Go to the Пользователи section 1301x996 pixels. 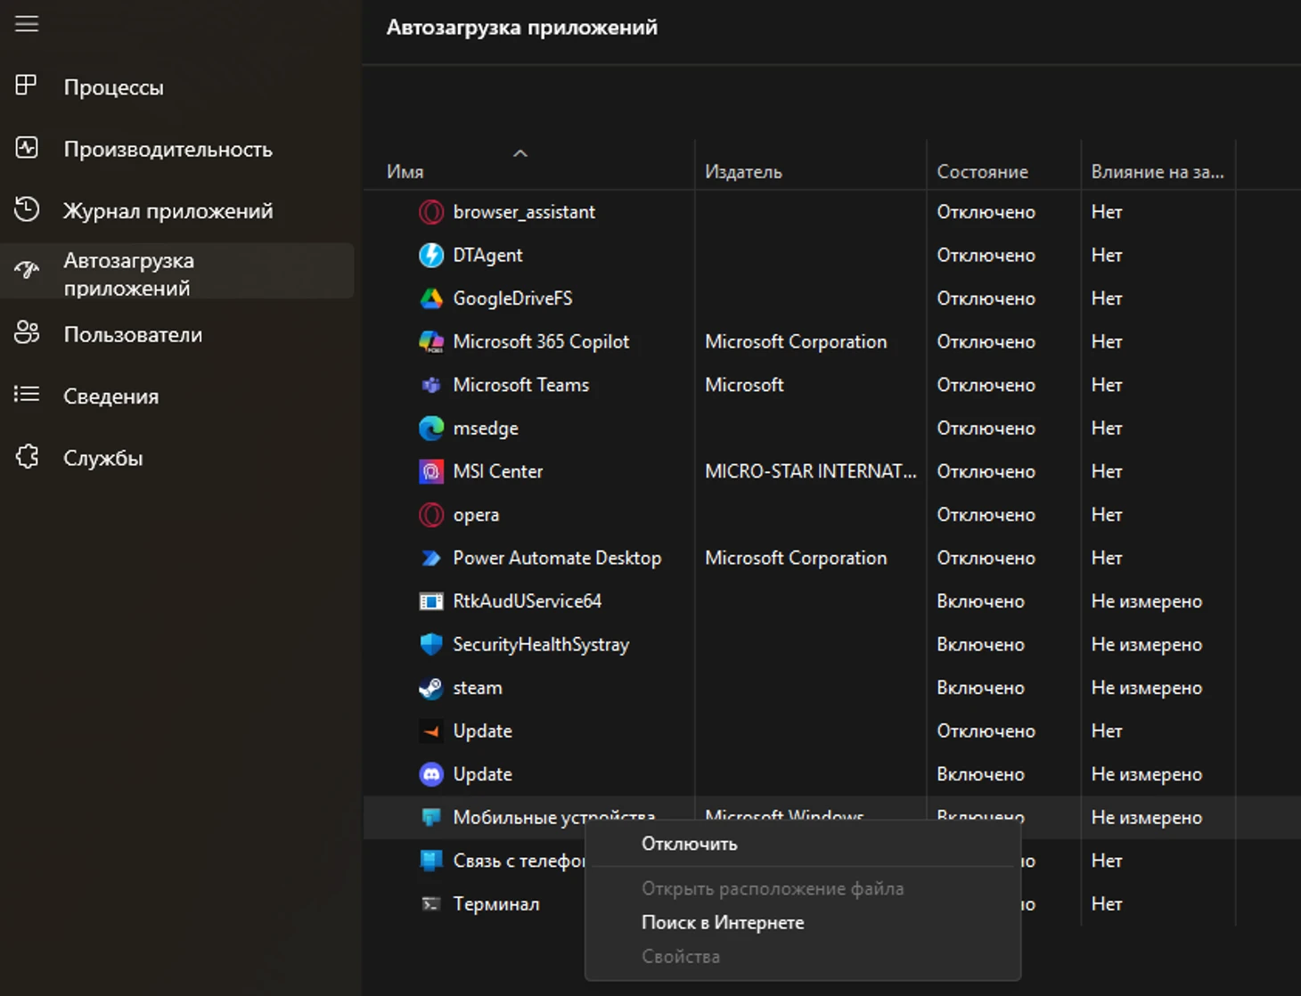(133, 335)
